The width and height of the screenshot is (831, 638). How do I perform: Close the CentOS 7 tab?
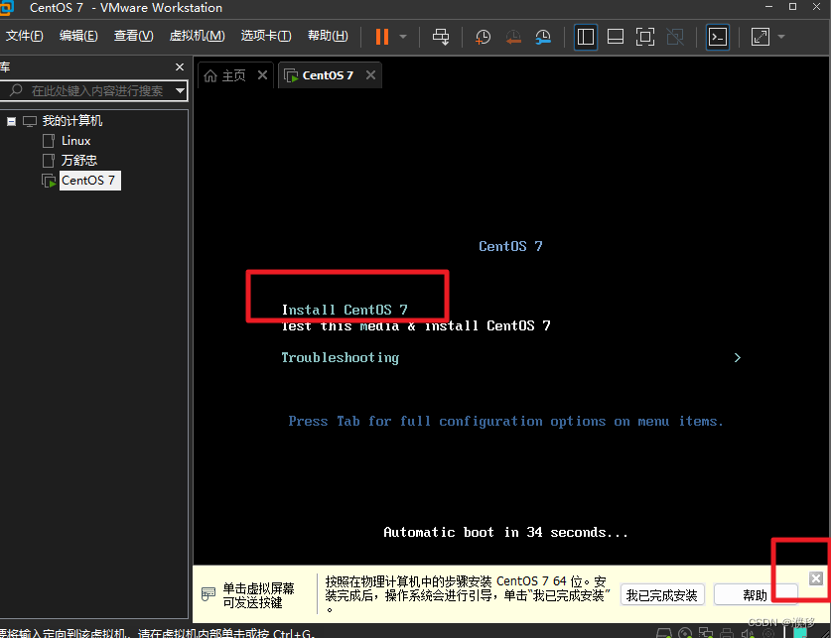(371, 75)
